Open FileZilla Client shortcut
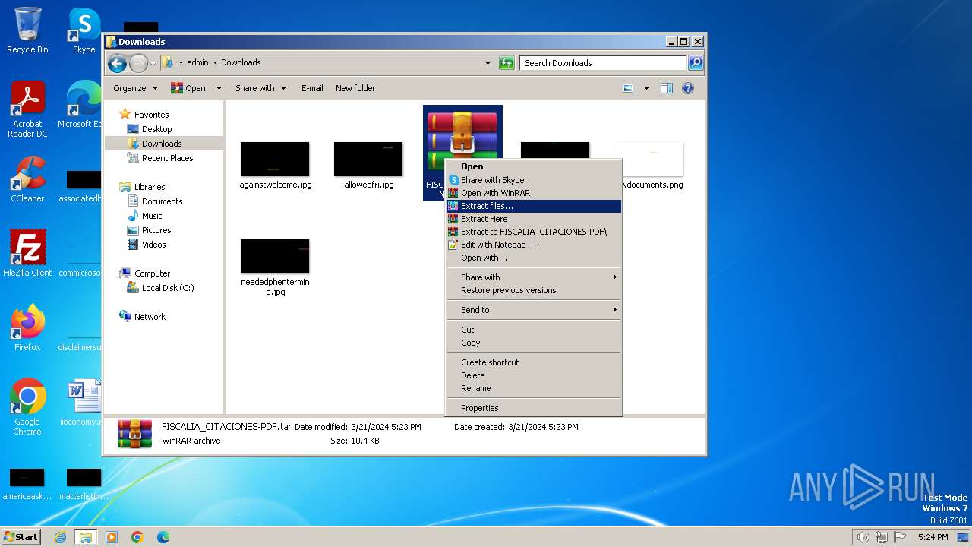The width and height of the screenshot is (972, 547). click(x=27, y=253)
